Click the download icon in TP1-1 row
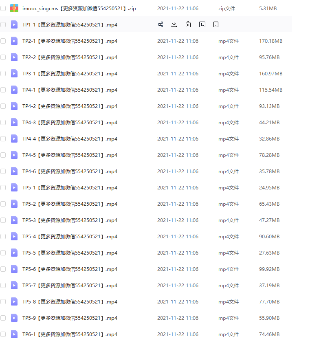This screenshot has width=321, height=343. (x=174, y=24)
